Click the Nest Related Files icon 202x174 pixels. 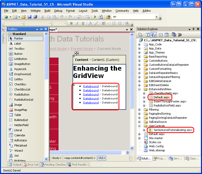click(x=153, y=35)
